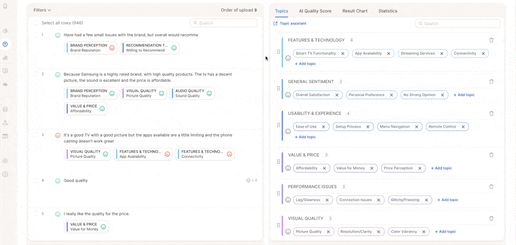516x245 pixels.
Task: Switch to the AI Quality Score tab
Action: click(315, 11)
